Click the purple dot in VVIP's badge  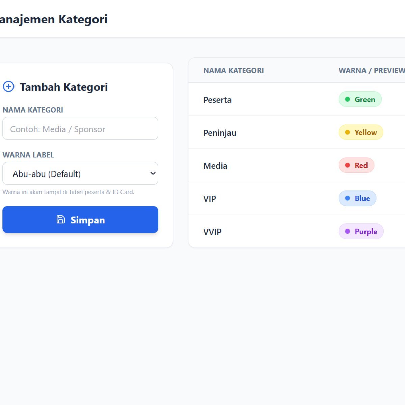[x=347, y=232]
